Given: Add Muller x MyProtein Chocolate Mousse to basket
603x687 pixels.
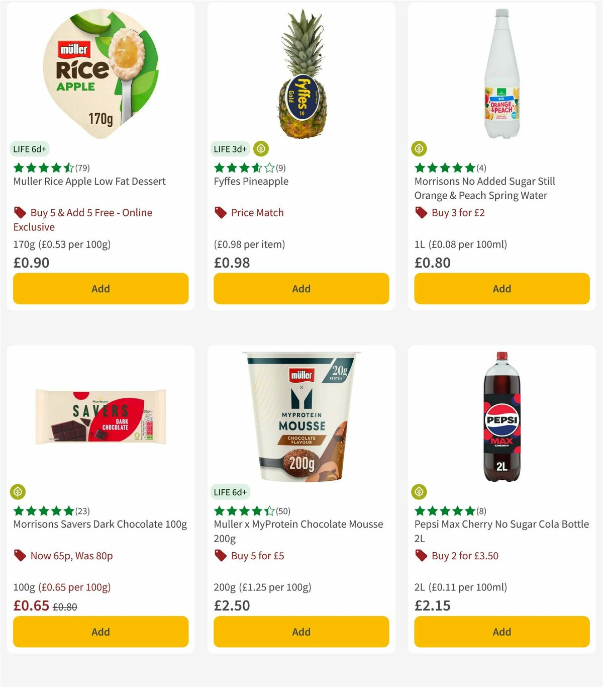Looking at the screenshot, I should (300, 632).
